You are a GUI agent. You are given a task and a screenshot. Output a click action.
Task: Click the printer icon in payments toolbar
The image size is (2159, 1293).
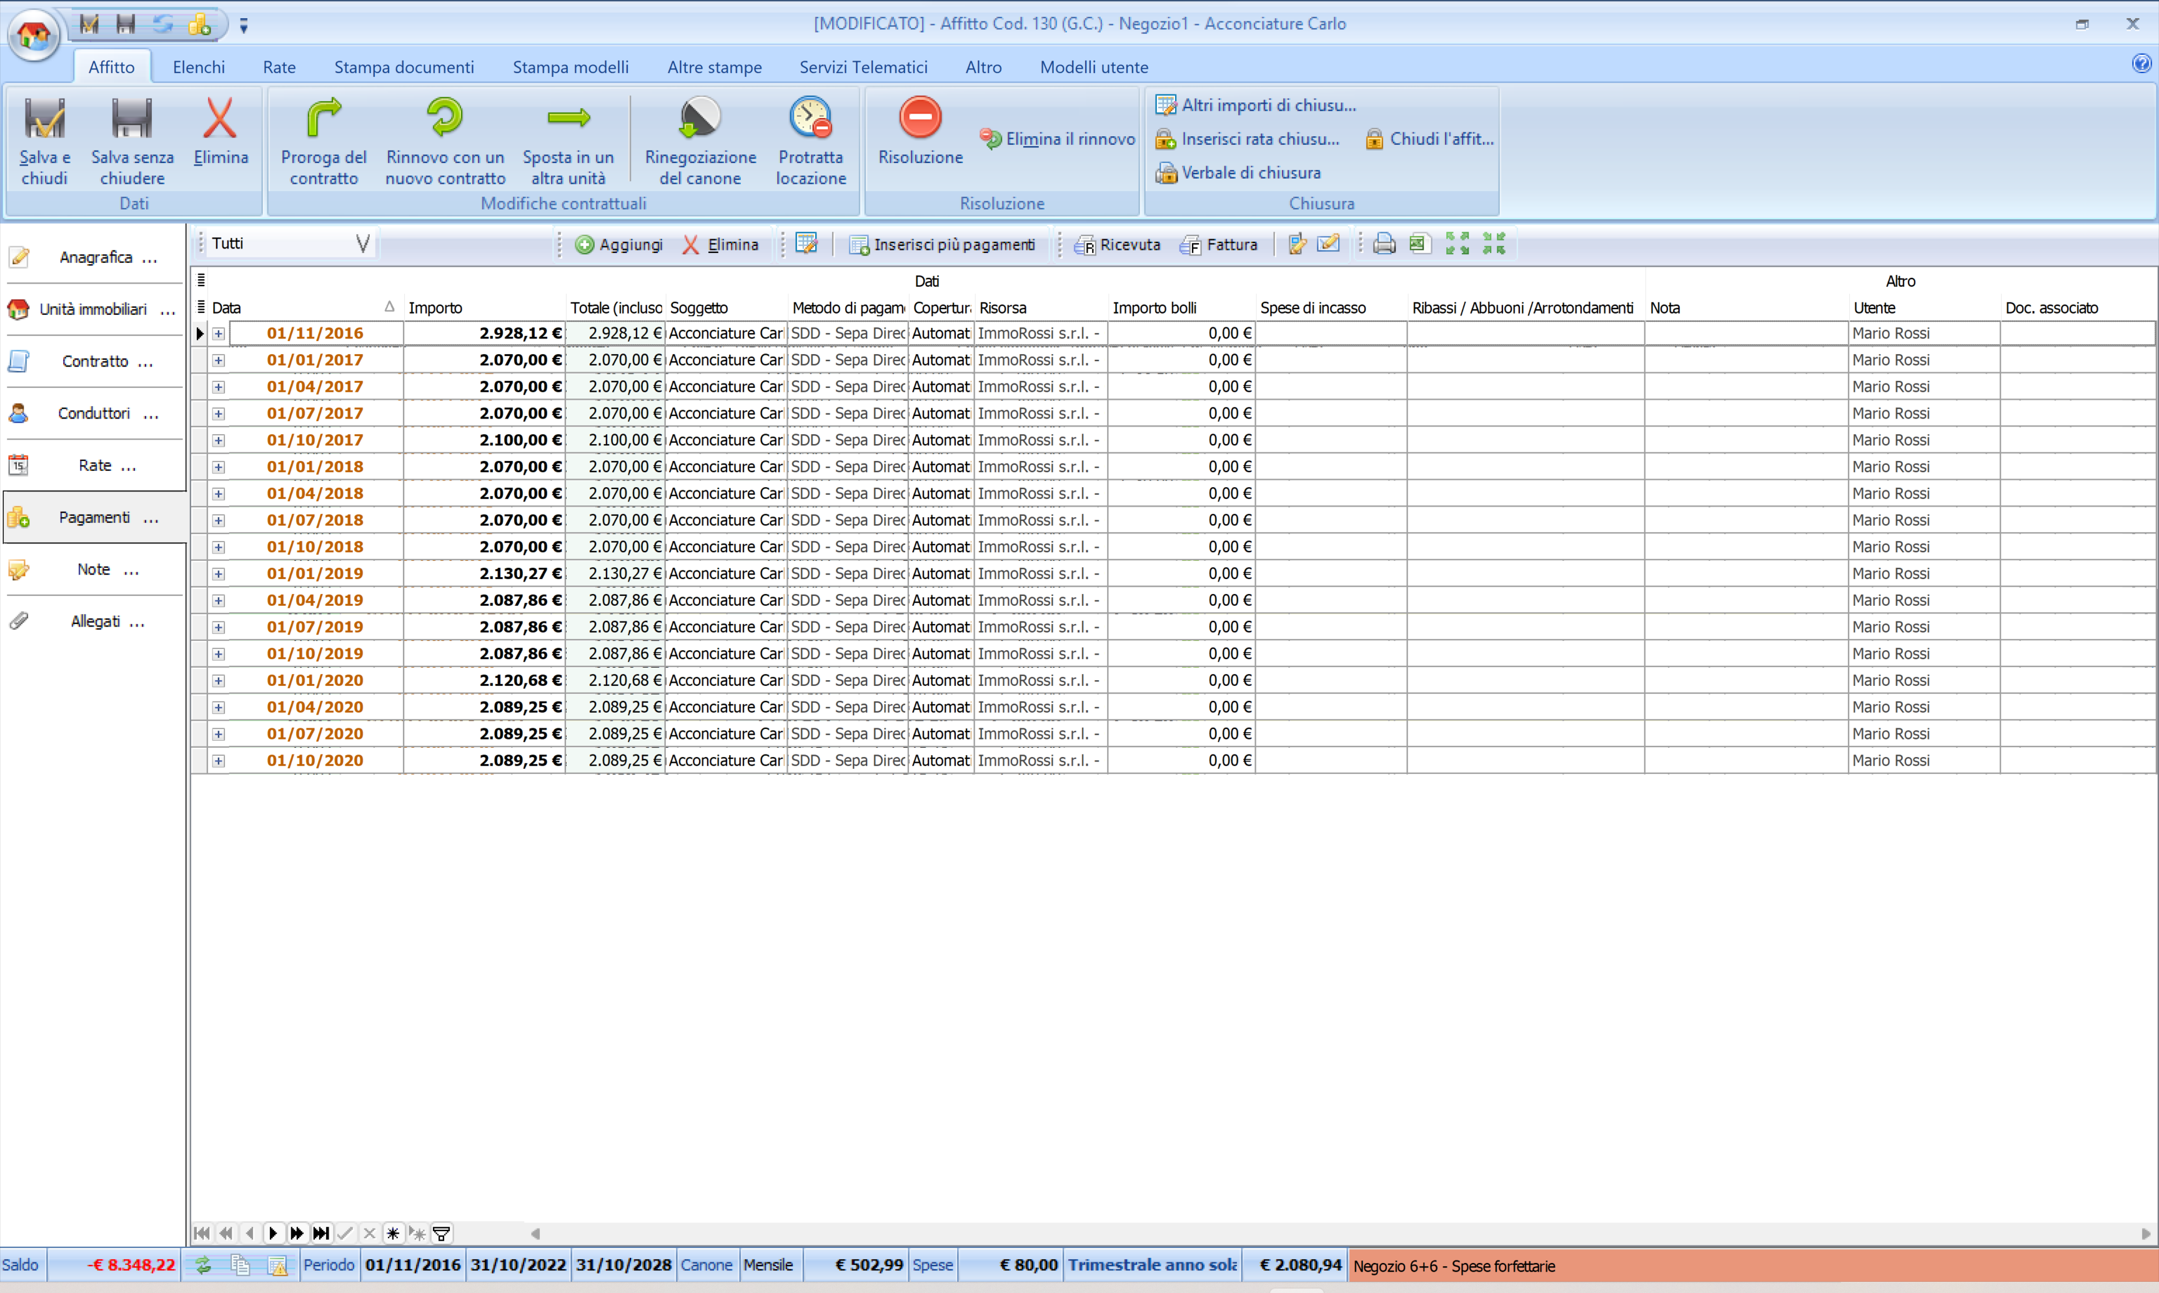click(1384, 244)
